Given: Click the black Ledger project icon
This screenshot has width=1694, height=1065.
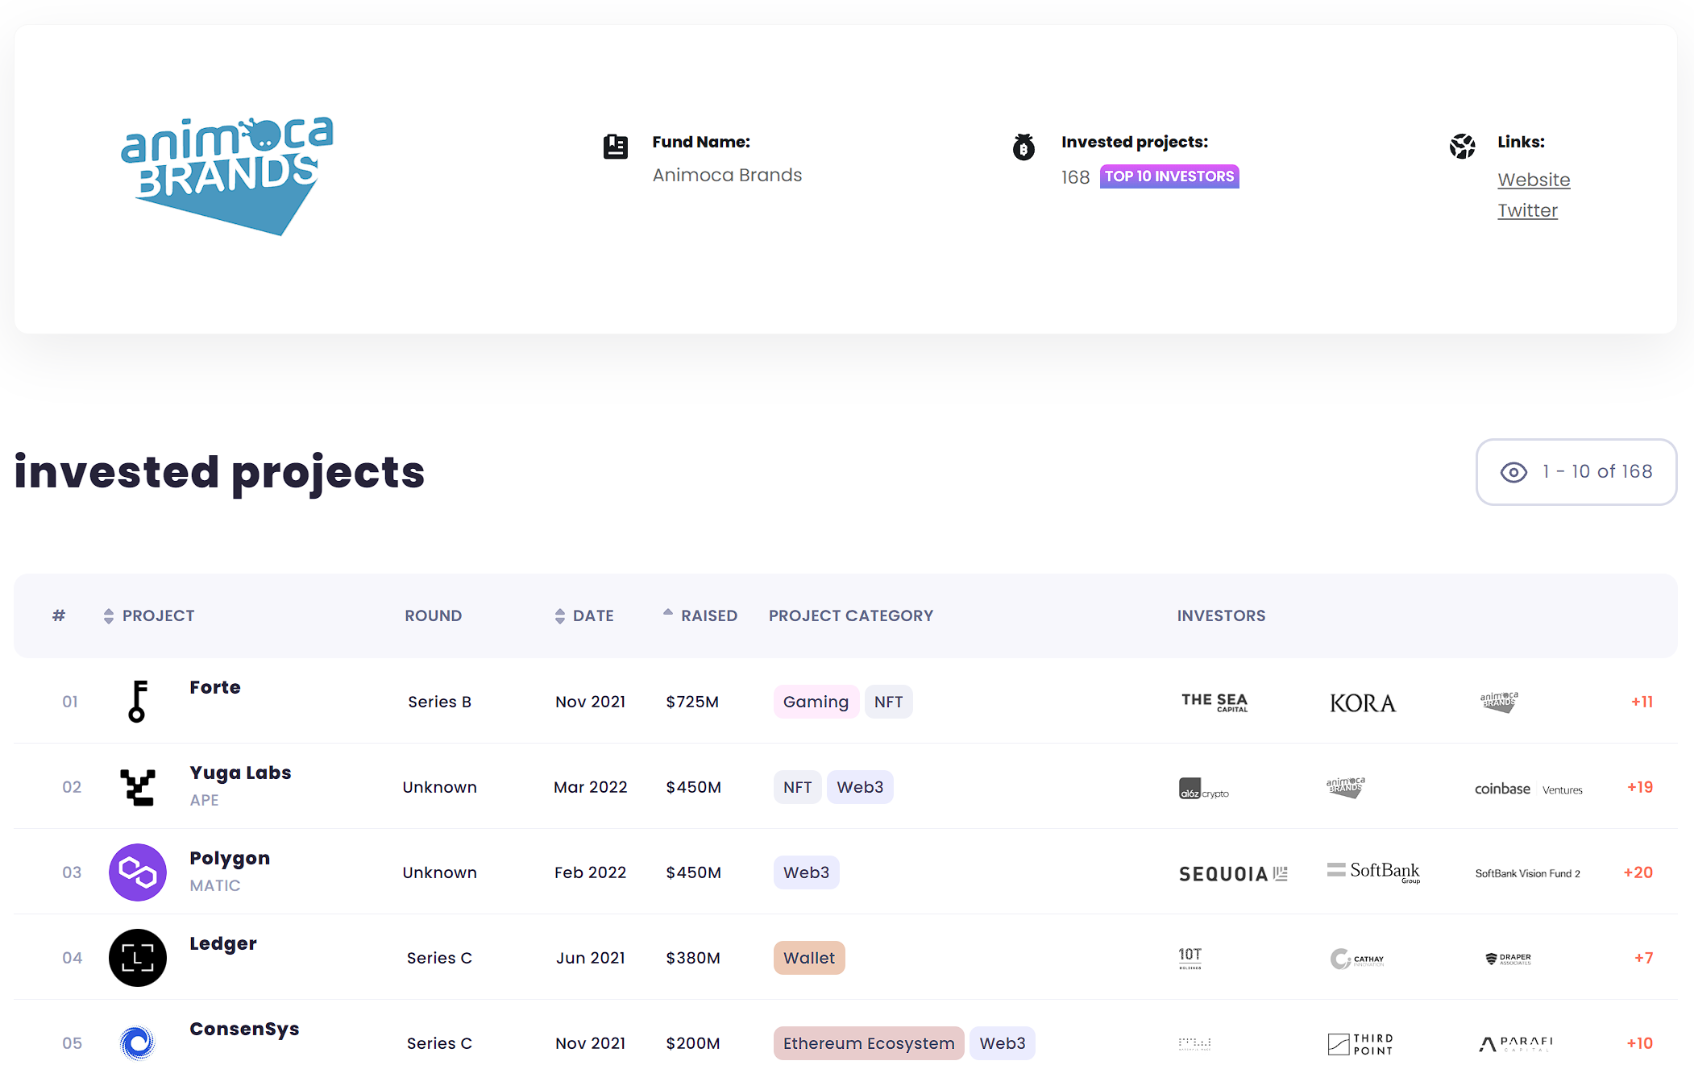Looking at the screenshot, I should click(138, 958).
